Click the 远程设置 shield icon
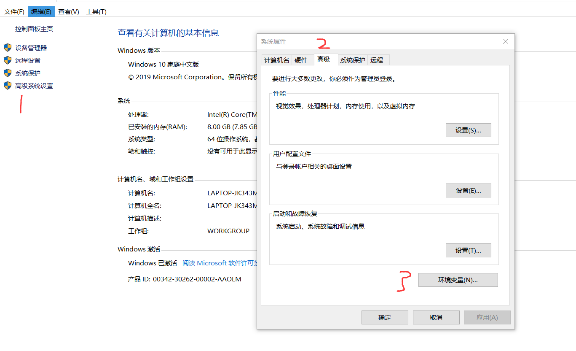Viewport: 576px width, 351px height. coord(8,60)
